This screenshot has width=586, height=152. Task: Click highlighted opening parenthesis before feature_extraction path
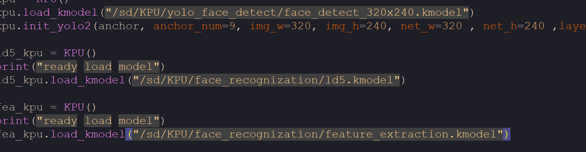tap(129, 135)
